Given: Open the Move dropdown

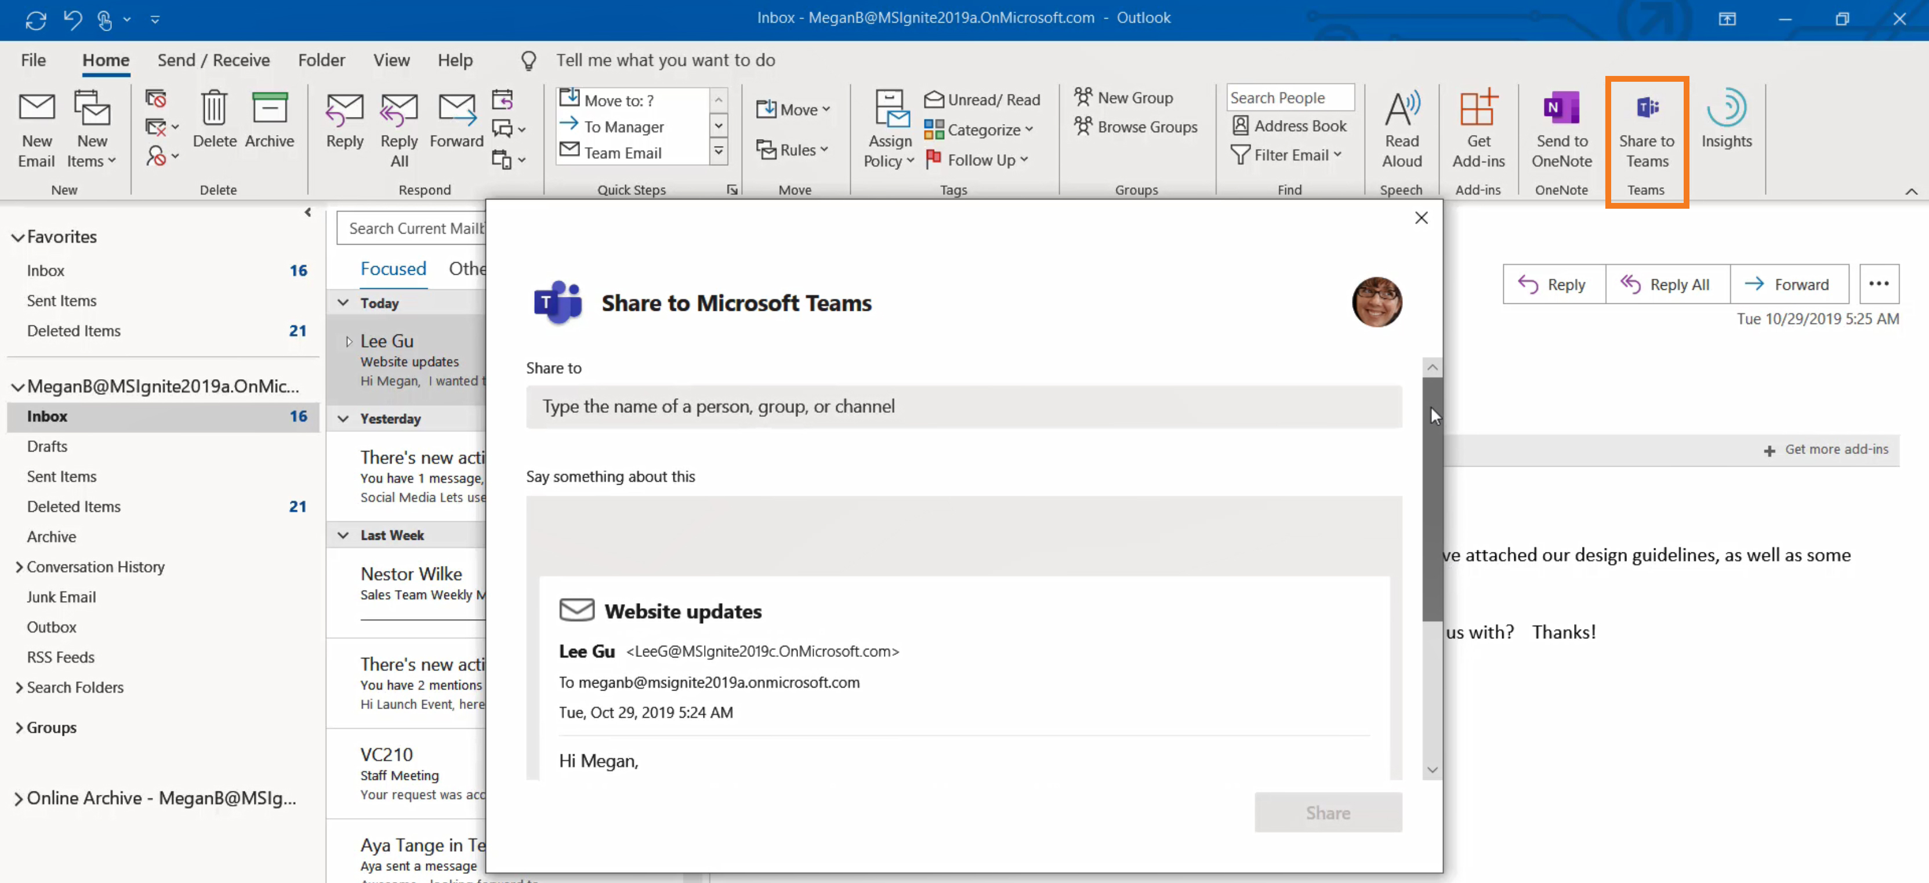Looking at the screenshot, I should (x=793, y=109).
